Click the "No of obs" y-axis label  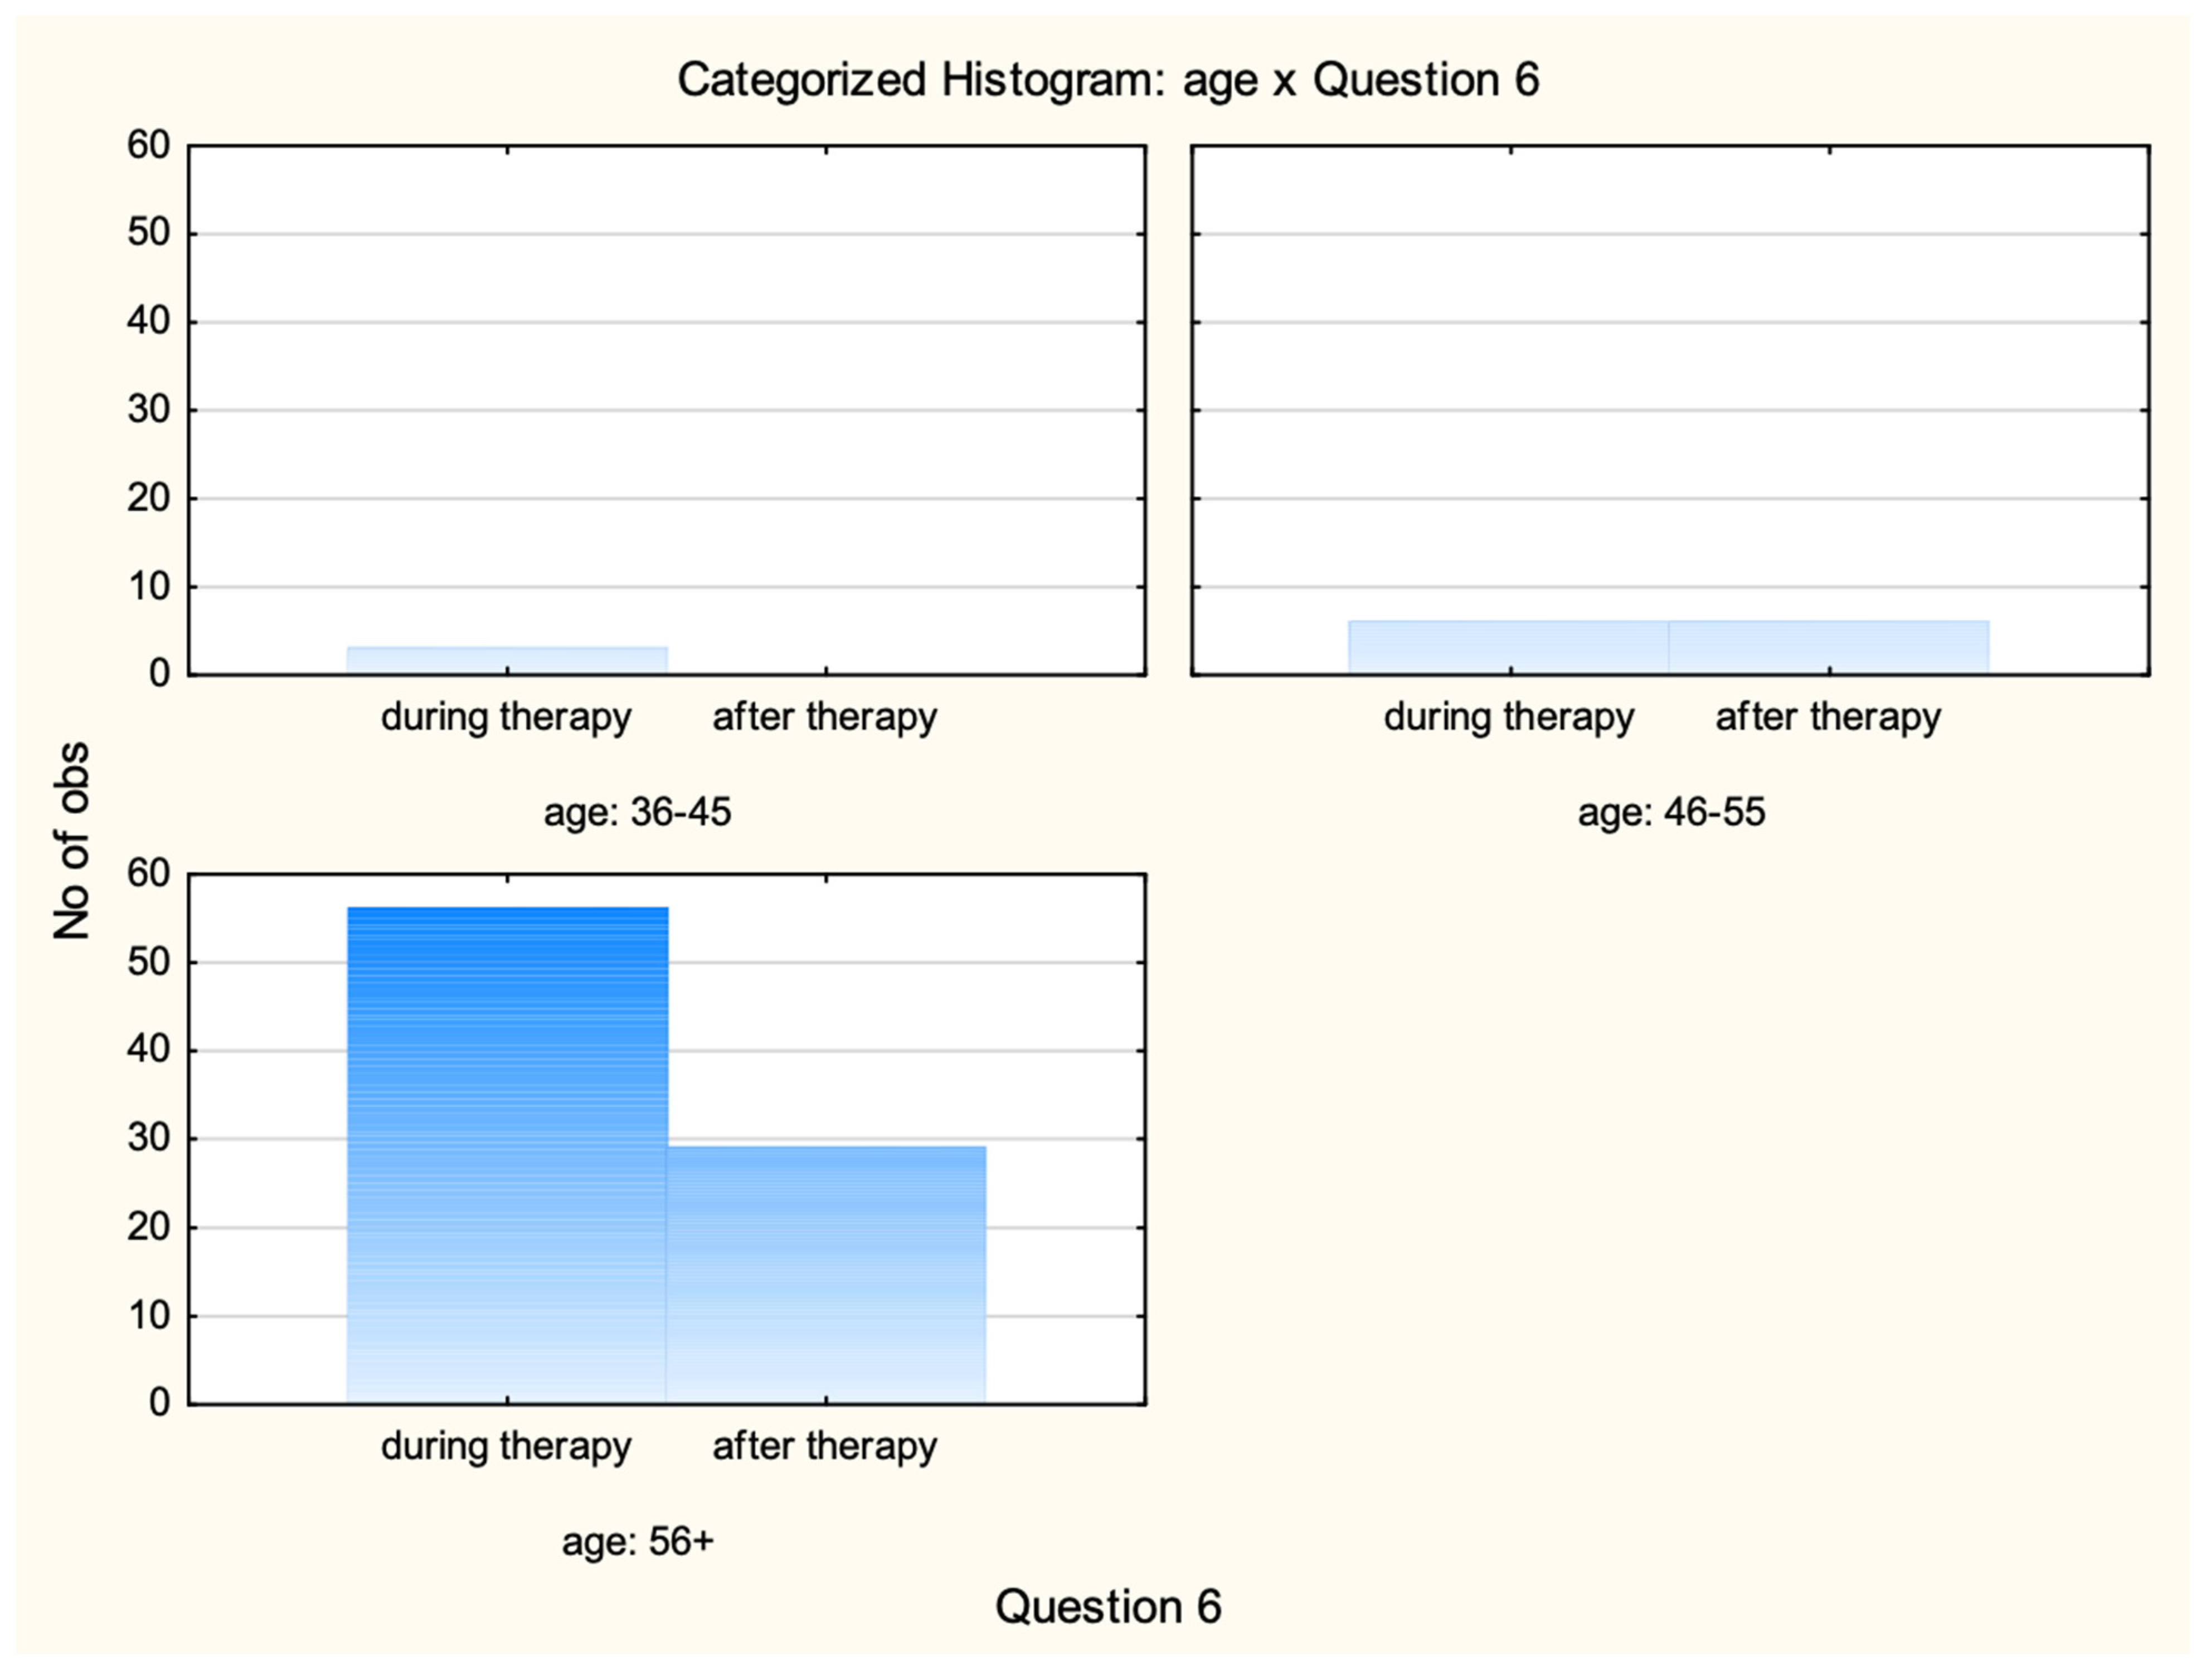[72, 841]
